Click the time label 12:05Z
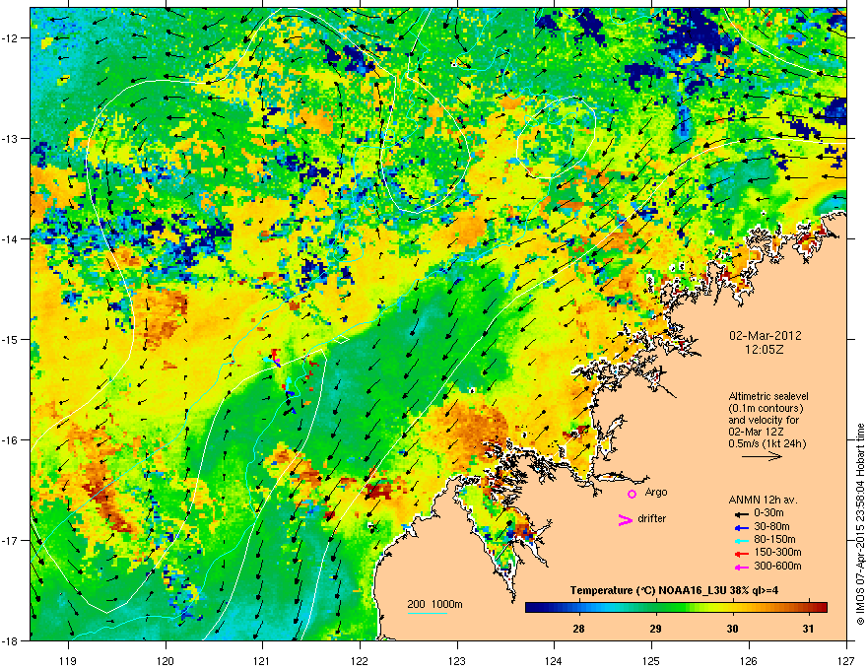Image resolution: width=867 pixels, height=670 pixels. click(765, 350)
